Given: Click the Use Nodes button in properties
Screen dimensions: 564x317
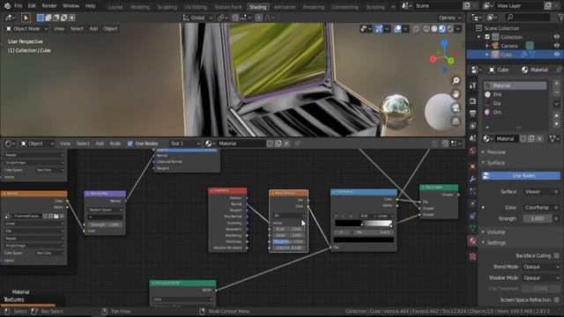Looking at the screenshot, I should click(521, 176).
